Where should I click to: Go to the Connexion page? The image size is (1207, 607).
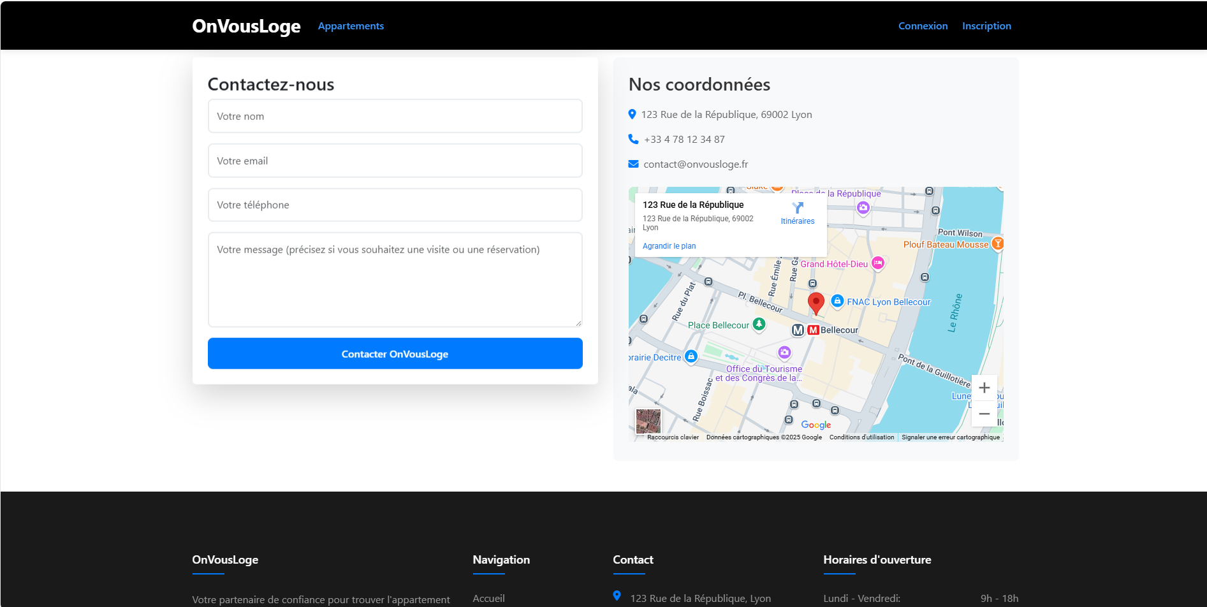pos(923,26)
